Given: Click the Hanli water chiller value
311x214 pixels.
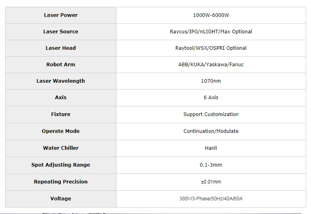Looking at the screenshot, I should (x=211, y=148).
